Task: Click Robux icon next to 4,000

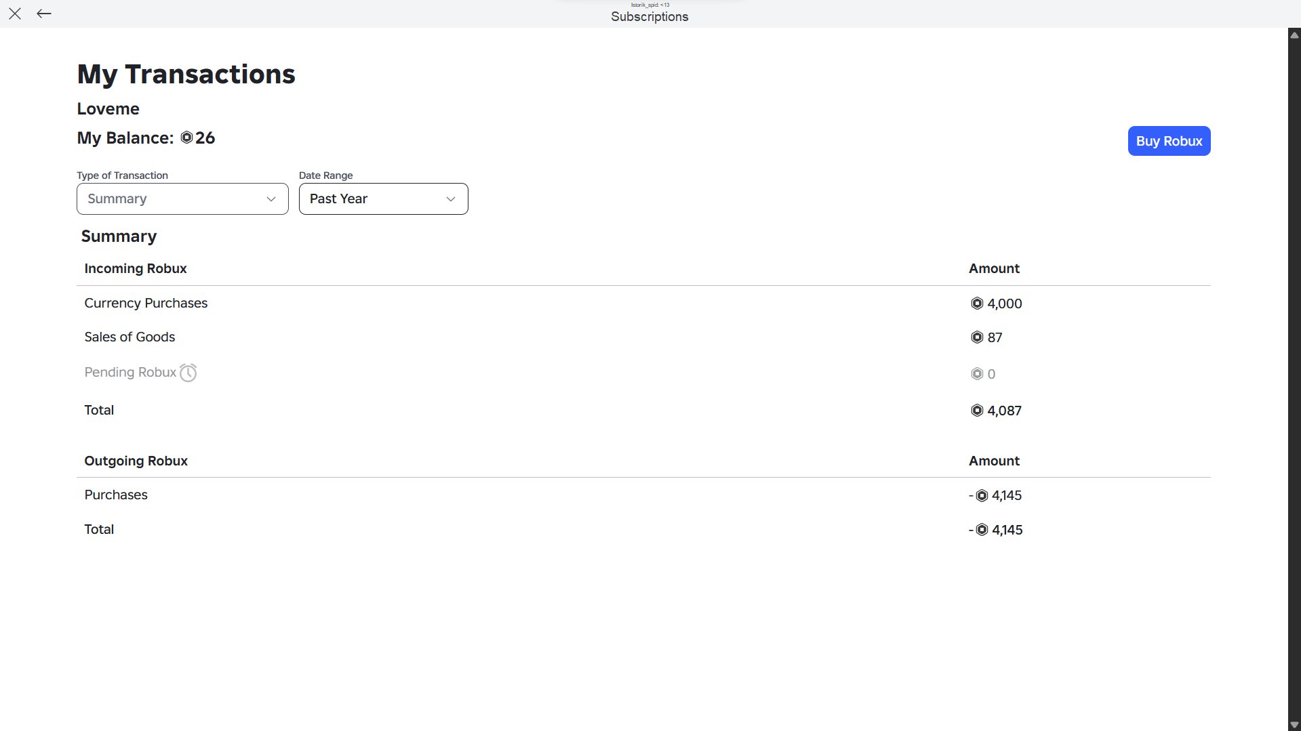Action: tap(977, 304)
